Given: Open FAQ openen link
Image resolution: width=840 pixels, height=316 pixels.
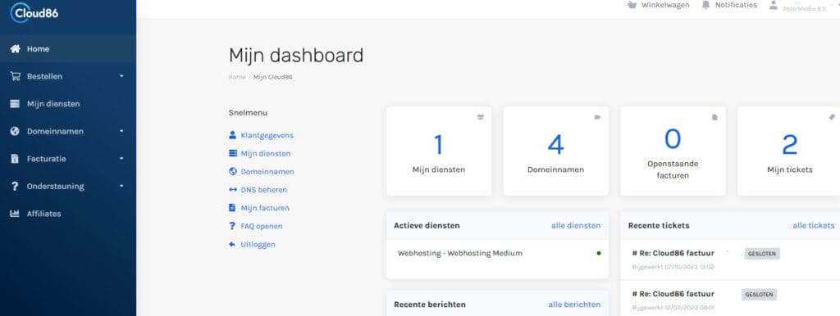Looking at the screenshot, I should [262, 226].
